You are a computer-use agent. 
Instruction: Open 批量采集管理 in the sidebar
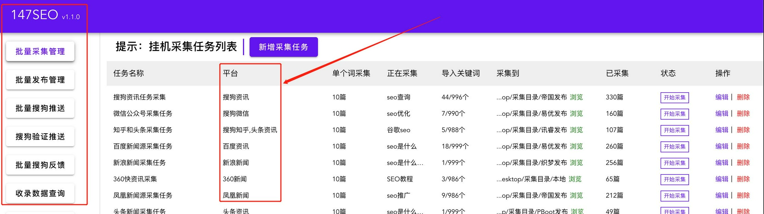coord(40,51)
